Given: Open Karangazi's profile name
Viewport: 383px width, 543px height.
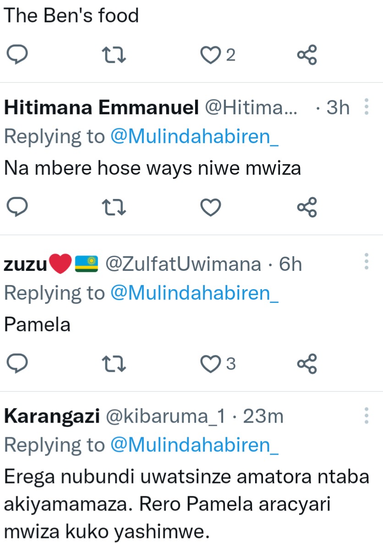Looking at the screenshot, I should coord(52,416).
